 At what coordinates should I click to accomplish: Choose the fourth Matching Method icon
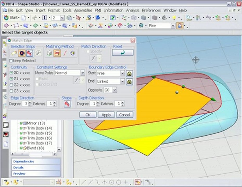(73, 53)
